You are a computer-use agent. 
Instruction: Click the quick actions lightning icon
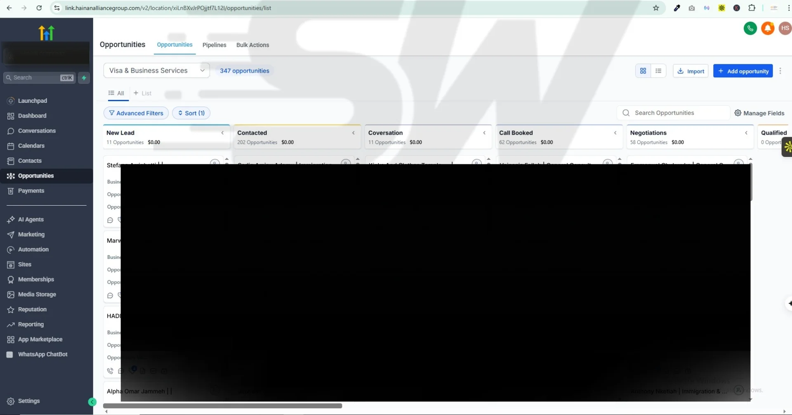pos(84,78)
